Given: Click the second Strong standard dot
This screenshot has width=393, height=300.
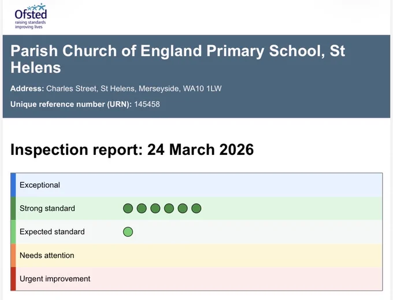Looking at the screenshot, I should [x=142, y=209].
